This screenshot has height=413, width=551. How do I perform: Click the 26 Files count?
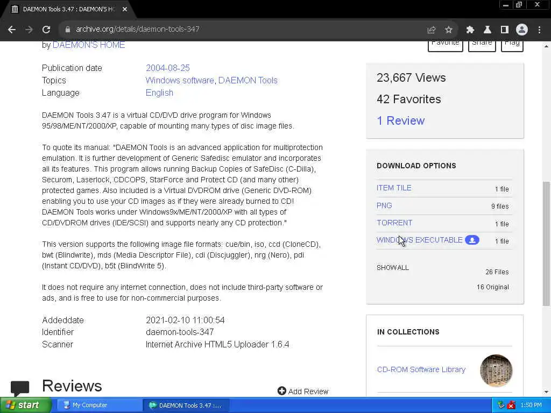pos(497,272)
